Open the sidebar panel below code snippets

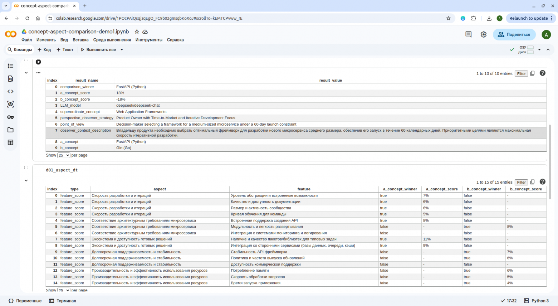[x=10, y=104]
